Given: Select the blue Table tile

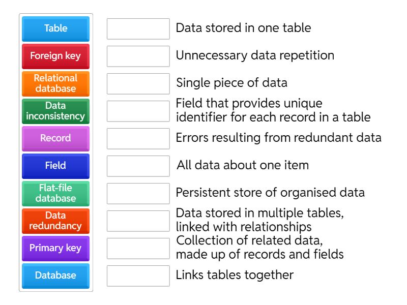Looking at the screenshot, I should [x=55, y=29].
